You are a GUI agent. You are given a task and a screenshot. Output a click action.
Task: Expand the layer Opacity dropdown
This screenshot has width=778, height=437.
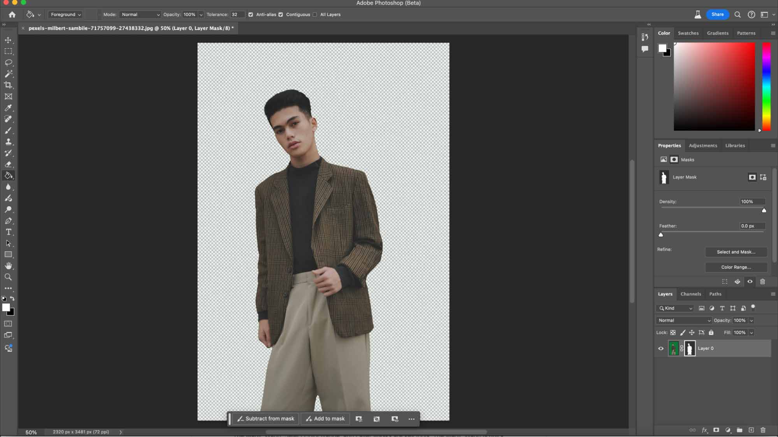(x=752, y=320)
